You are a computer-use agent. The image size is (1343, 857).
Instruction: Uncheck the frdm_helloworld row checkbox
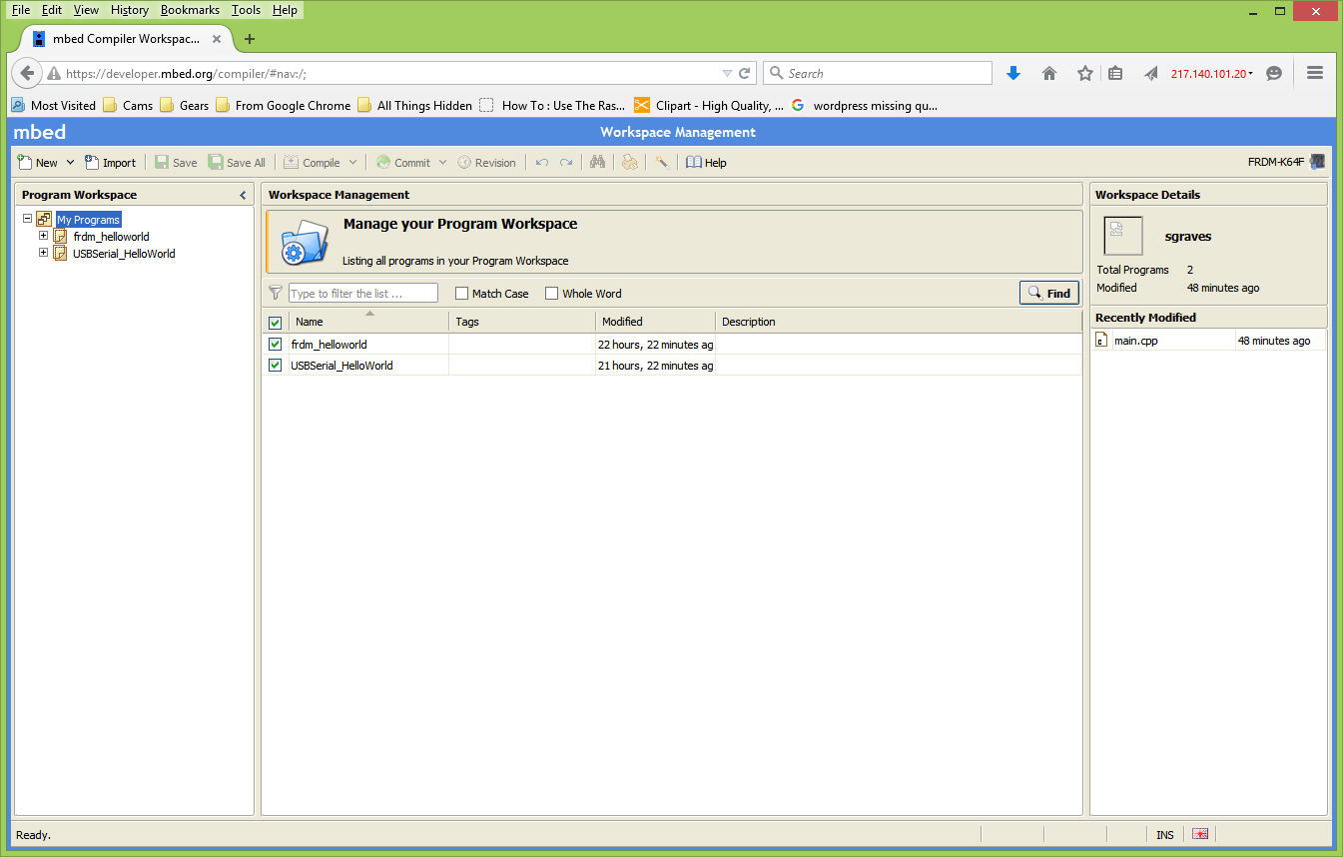pos(275,344)
